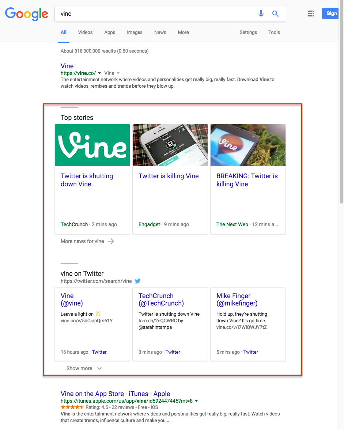This screenshot has width=344, height=429.
Task: Click More news for vine link
Action: point(82,241)
